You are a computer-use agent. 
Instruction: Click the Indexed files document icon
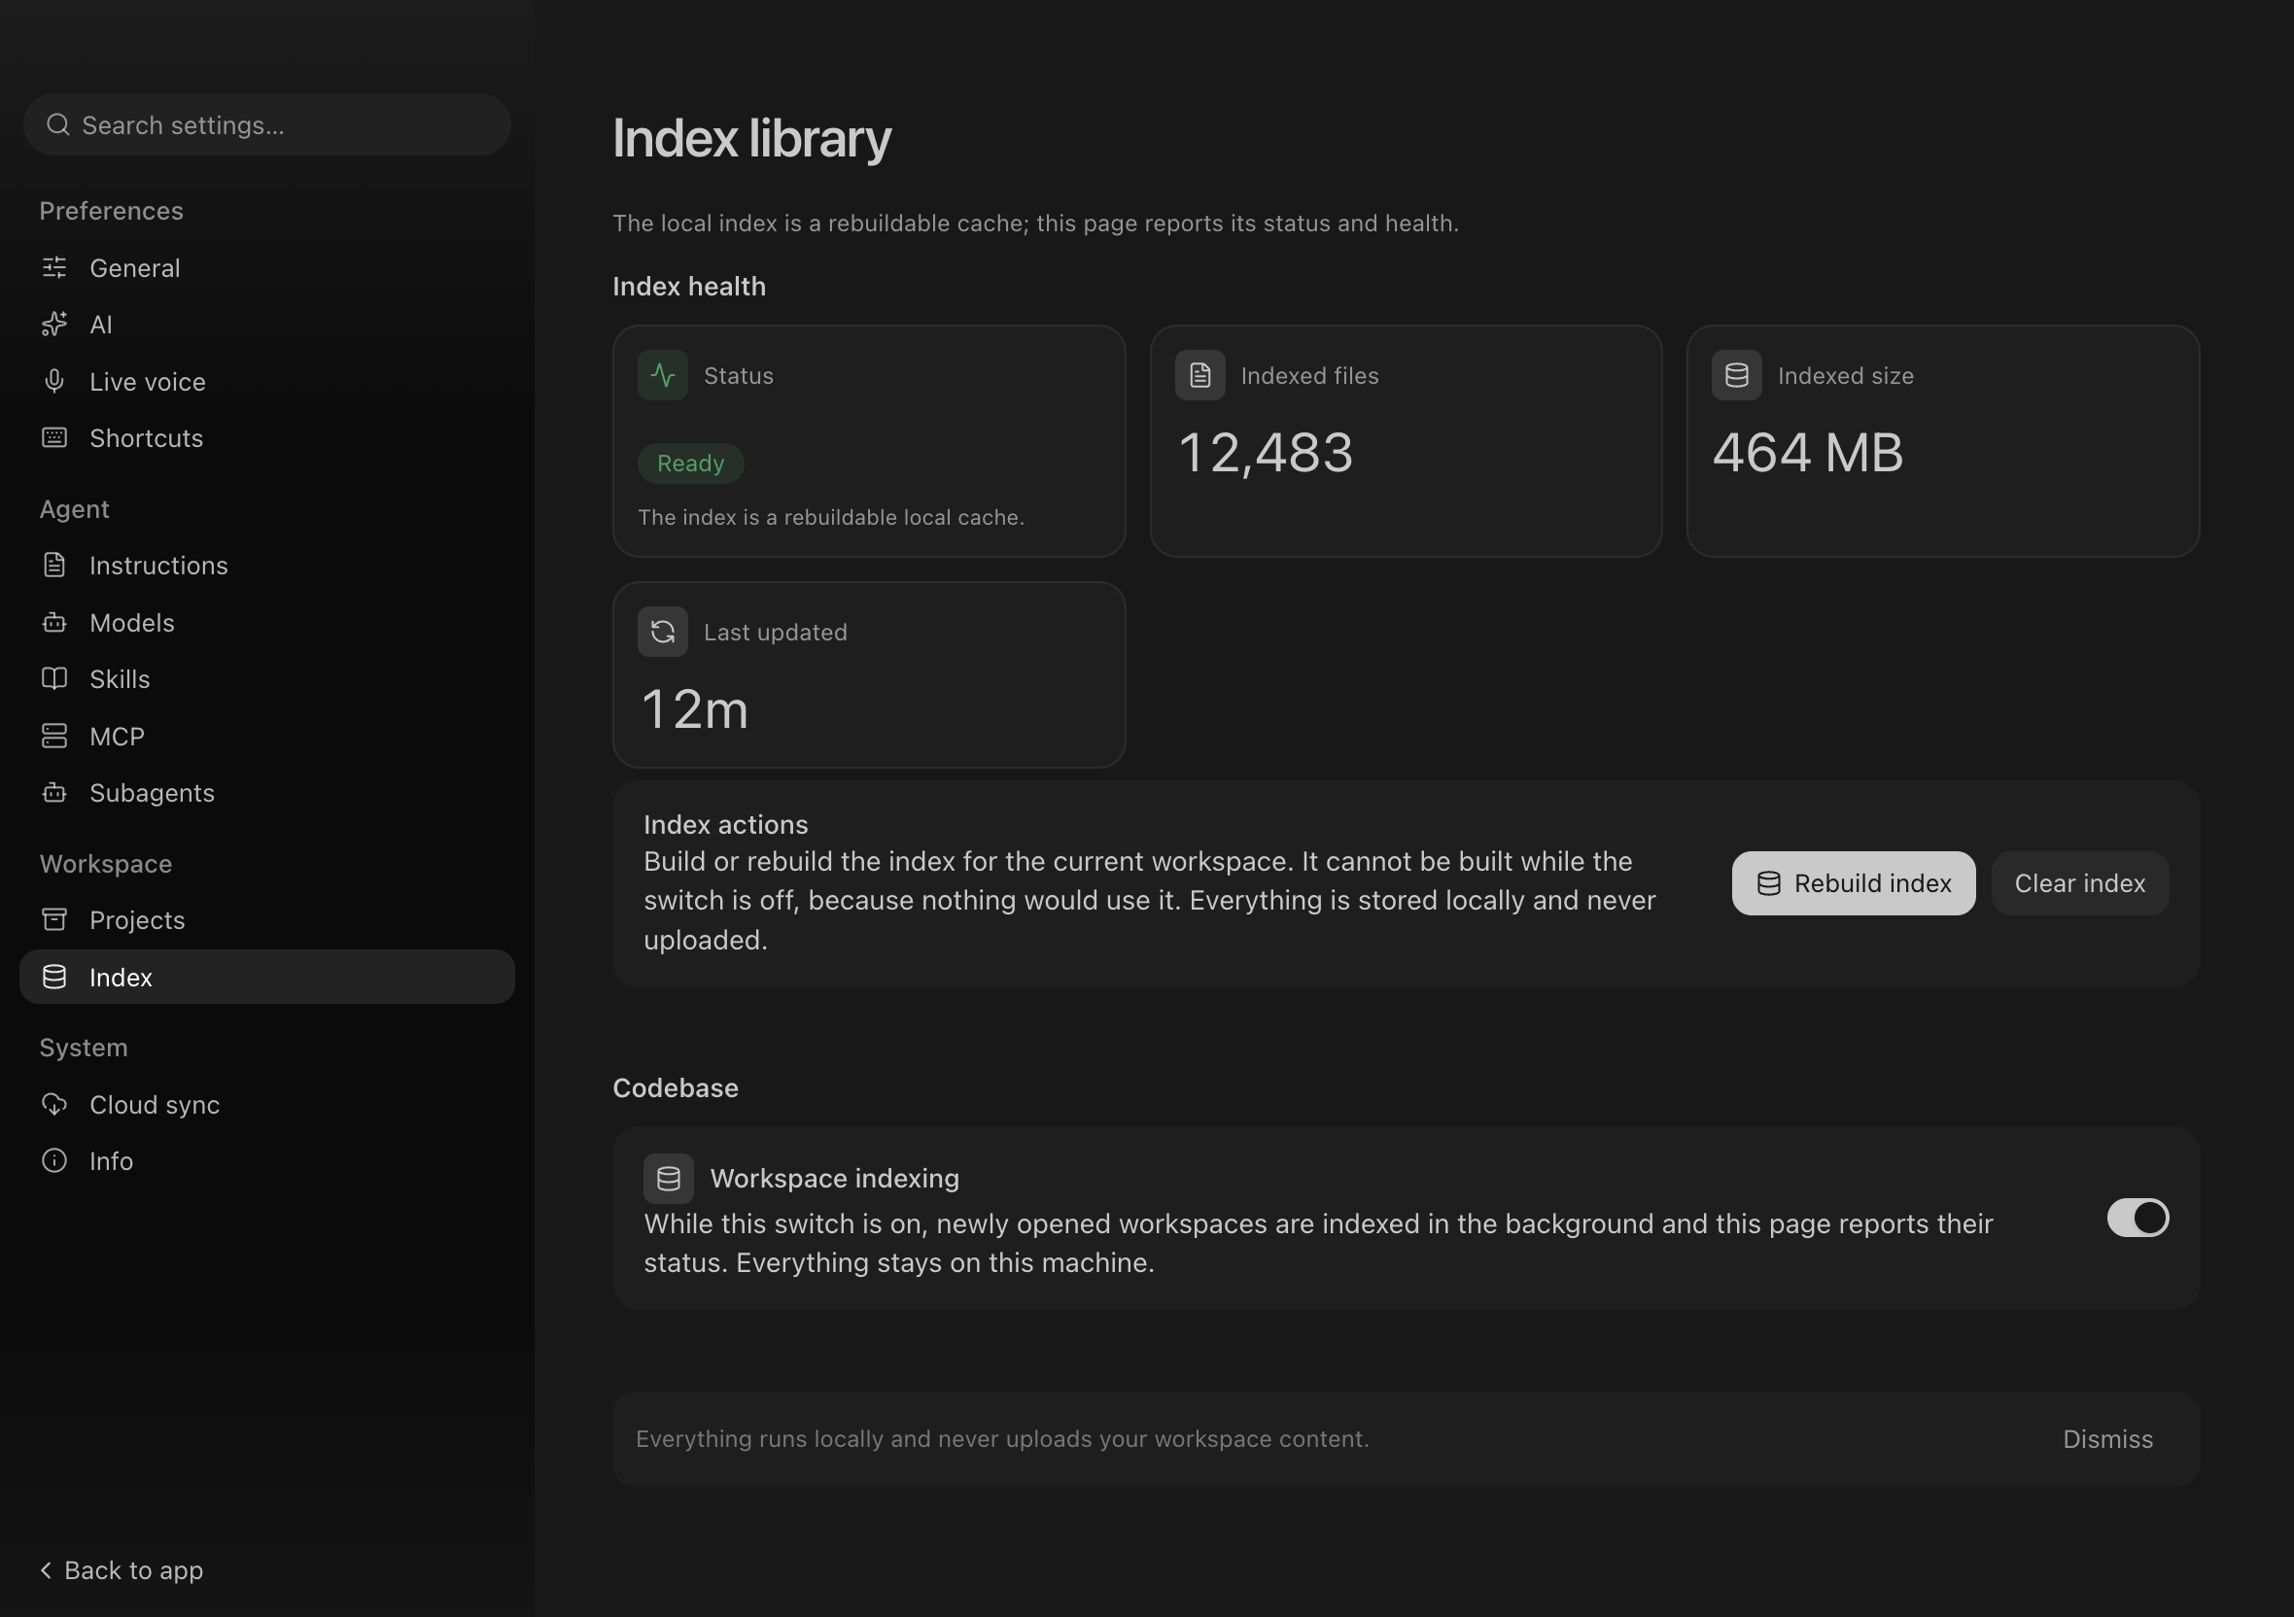1199,375
